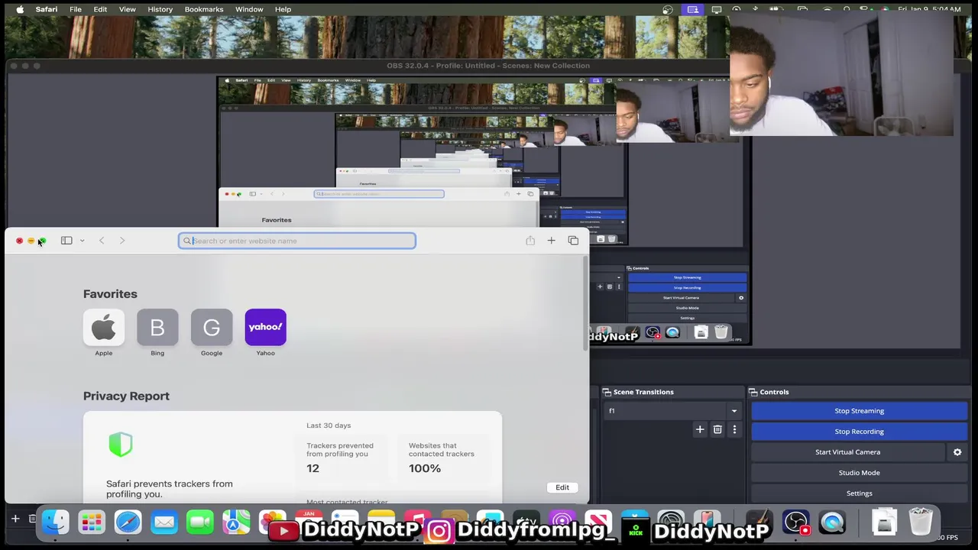
Task: Open the Trash in the Dock
Action: pyautogui.click(x=921, y=522)
